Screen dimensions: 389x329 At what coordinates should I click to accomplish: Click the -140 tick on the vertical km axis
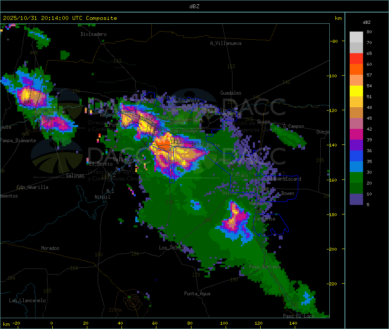[x=333, y=145]
